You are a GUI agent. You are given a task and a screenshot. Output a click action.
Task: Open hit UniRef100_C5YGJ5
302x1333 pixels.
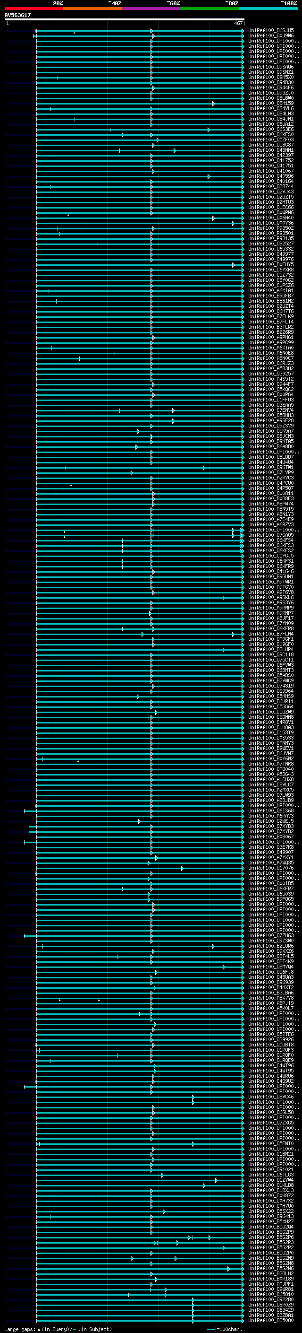(271, 556)
